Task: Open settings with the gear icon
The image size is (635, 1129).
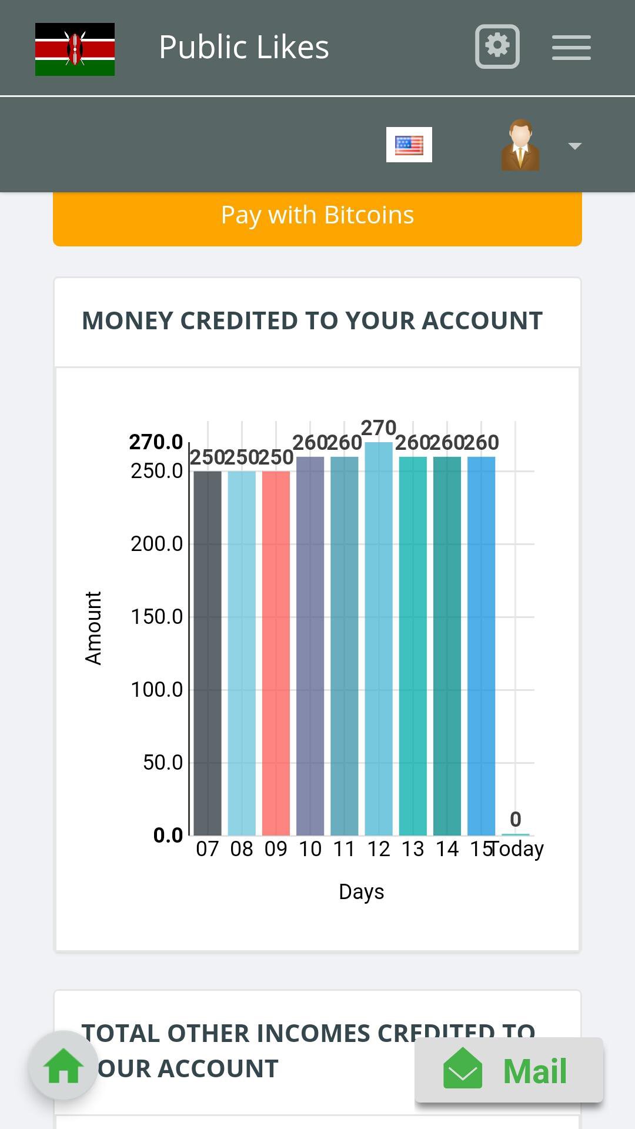Action: pos(497,46)
